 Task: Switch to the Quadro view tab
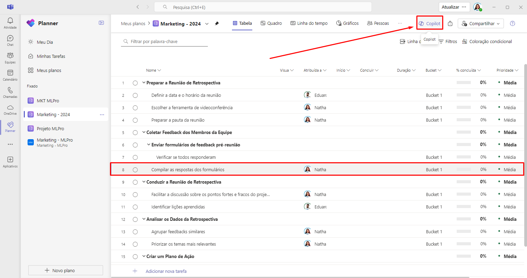(x=271, y=23)
